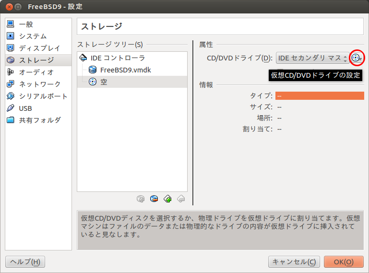
Task: Open the システム settings category
Action: (38, 36)
